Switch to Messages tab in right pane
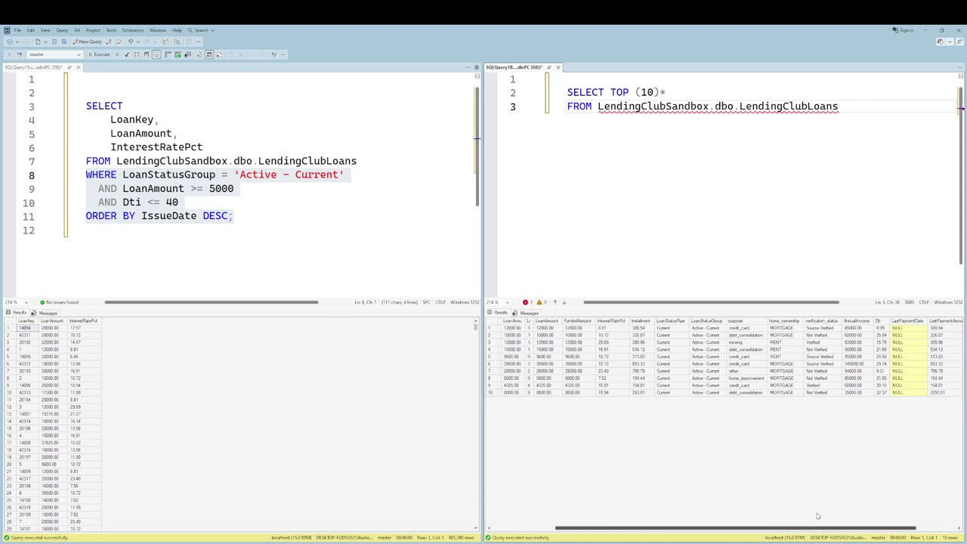The height and width of the screenshot is (544, 967). coord(525,313)
